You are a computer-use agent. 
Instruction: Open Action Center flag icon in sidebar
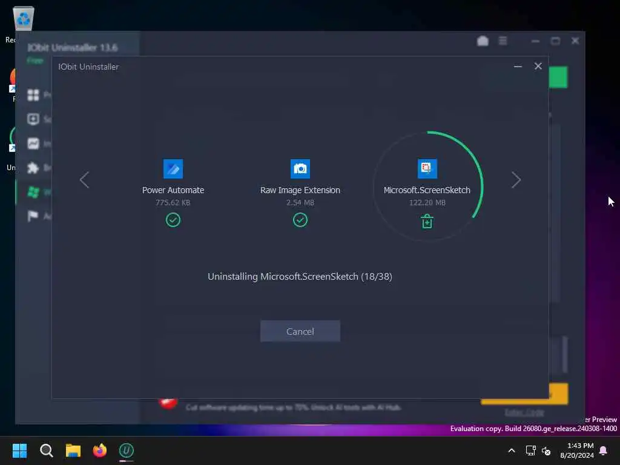33,216
